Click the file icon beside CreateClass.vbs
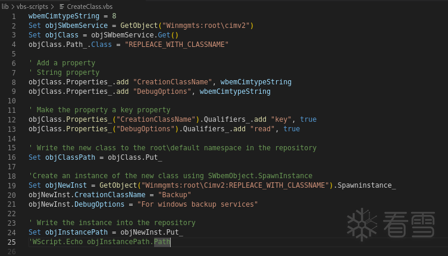This screenshot has width=448, height=256. [62, 7]
